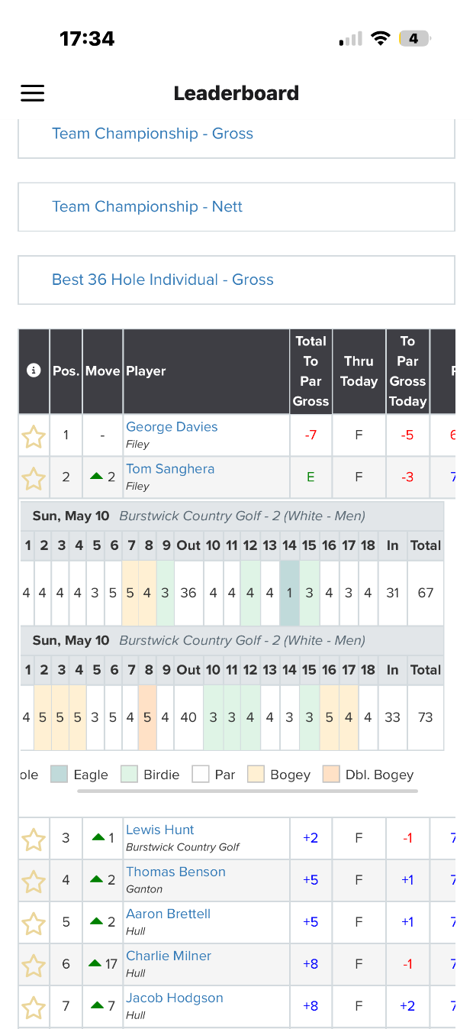Click star icon for Jacob Hodgson
Image resolution: width=473 pixels, height=1029 pixels.
click(x=34, y=1008)
